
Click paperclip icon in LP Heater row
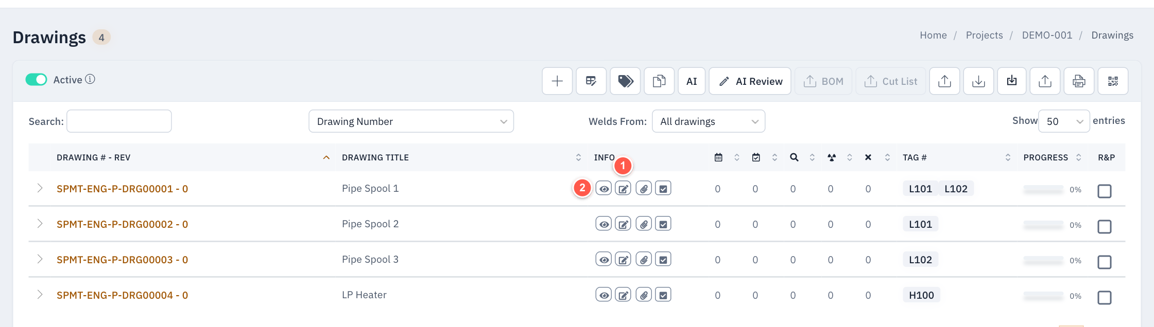pos(644,295)
